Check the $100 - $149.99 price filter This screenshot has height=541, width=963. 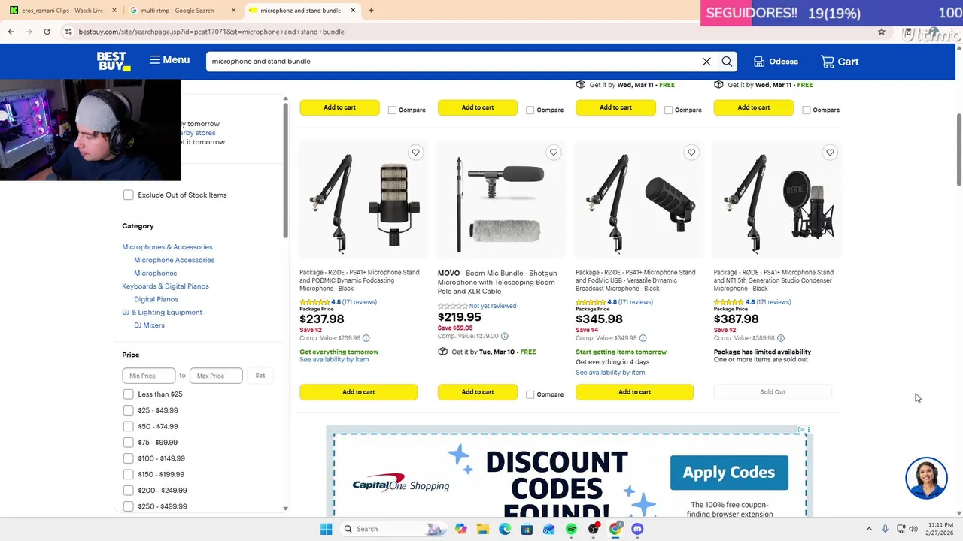point(129,458)
